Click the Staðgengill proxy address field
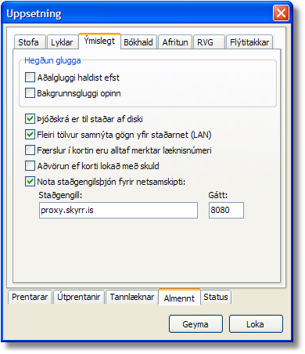The image size is (305, 354). point(118,210)
